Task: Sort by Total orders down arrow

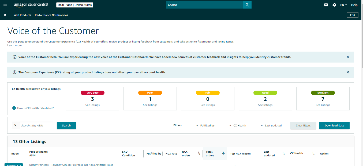Action: click(x=223, y=153)
